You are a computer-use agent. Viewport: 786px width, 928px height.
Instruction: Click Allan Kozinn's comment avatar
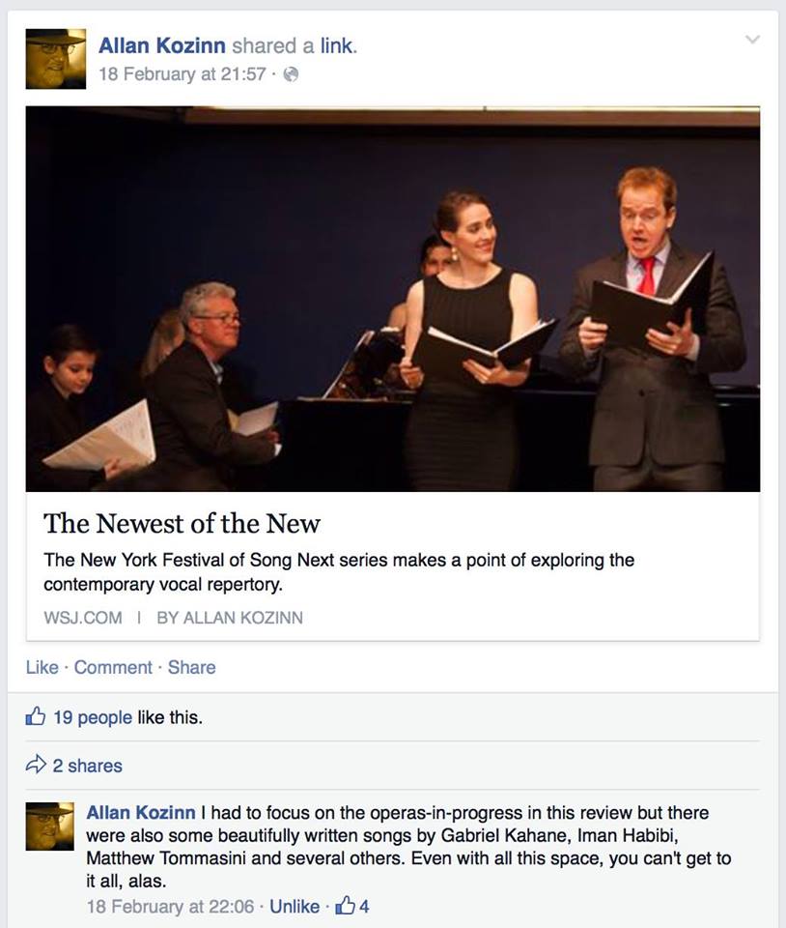[49, 826]
